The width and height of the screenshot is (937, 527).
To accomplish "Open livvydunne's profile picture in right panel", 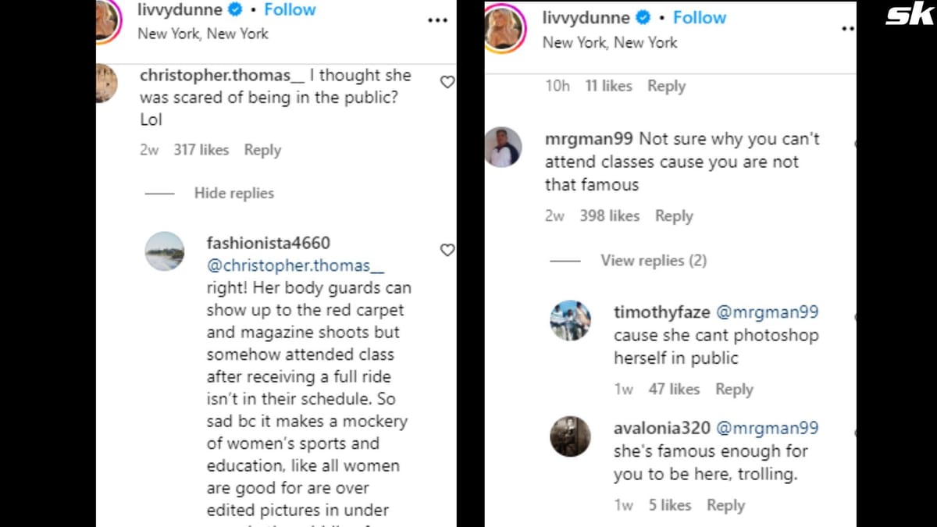I will (504, 27).
